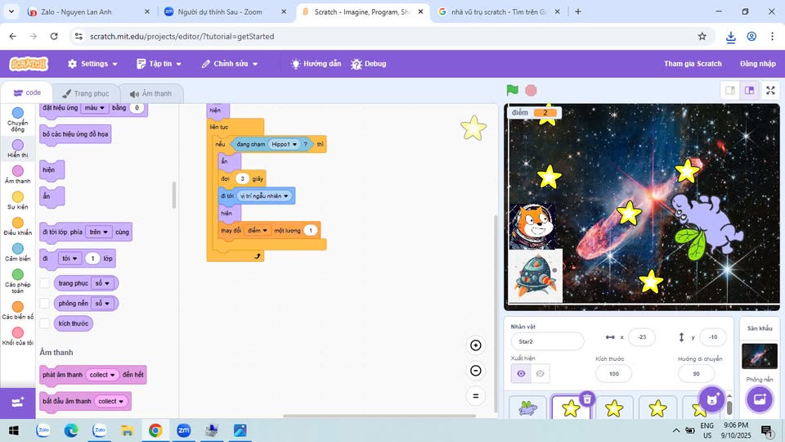Open the Chỉnh sửa menu
This screenshot has width=785, height=442.
230,64
